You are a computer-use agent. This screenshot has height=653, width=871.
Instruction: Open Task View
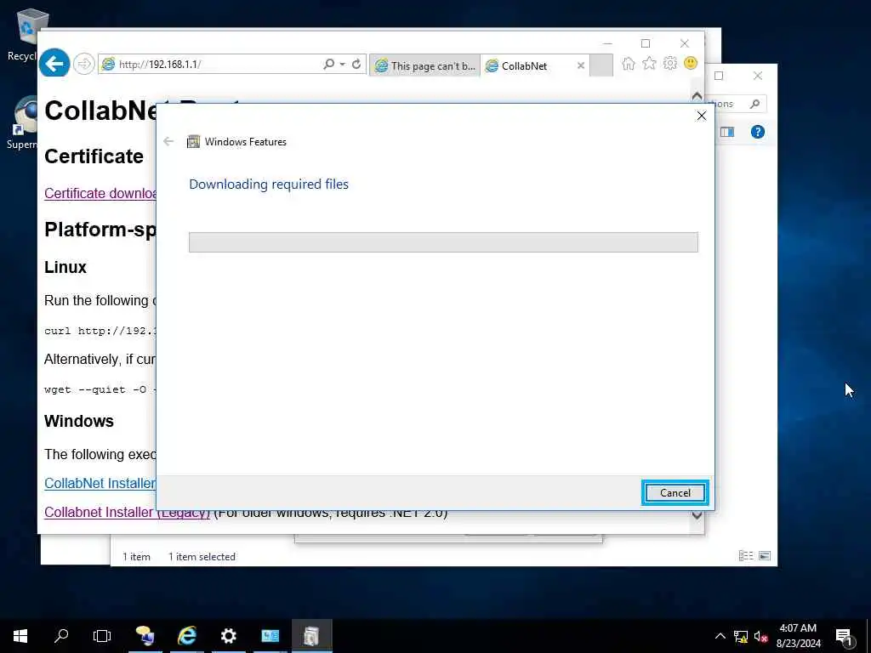[x=102, y=636]
